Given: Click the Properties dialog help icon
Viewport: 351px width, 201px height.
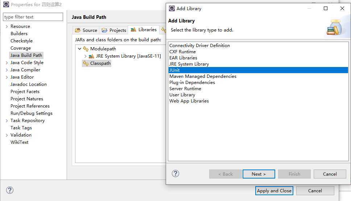Looking at the screenshot, I should pos(10,190).
